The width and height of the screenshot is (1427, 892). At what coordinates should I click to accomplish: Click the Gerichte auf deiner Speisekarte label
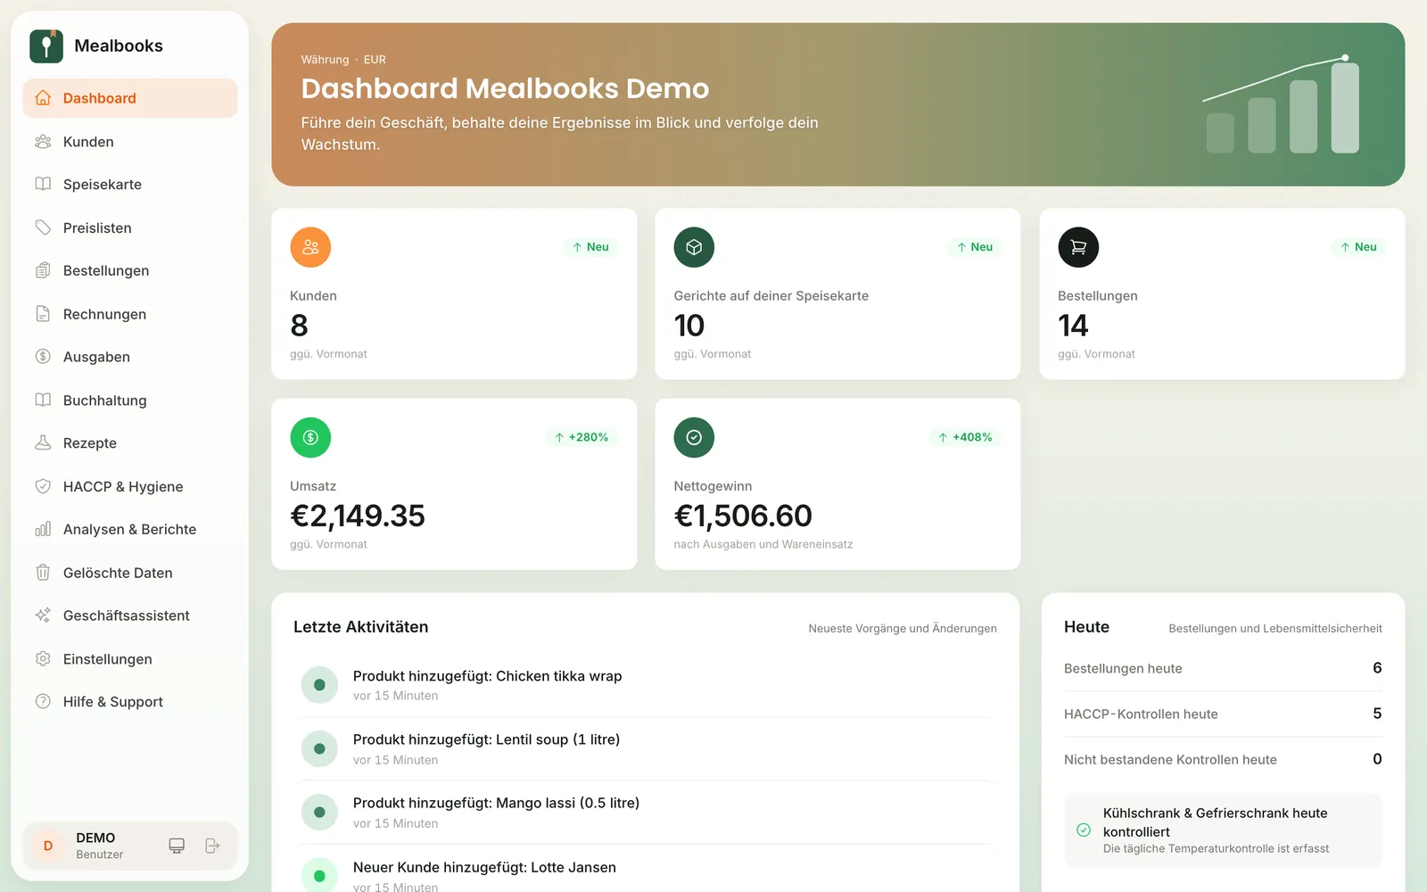(771, 296)
